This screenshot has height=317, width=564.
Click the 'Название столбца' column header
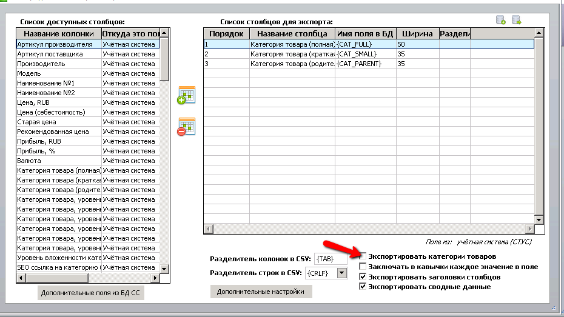pyautogui.click(x=292, y=34)
